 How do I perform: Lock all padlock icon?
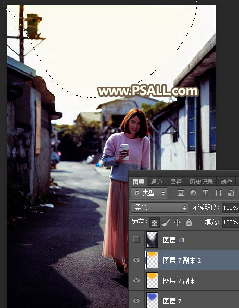[x=189, y=222]
